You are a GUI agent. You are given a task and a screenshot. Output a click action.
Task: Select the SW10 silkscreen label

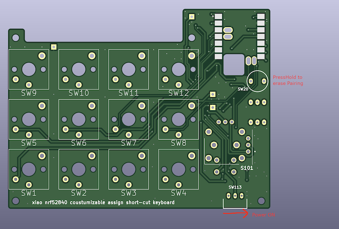coord(79,93)
